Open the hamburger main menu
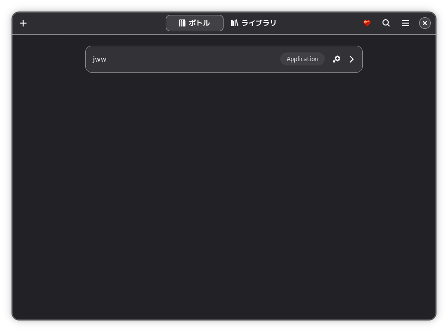This screenshot has height=332, width=448. (x=406, y=23)
